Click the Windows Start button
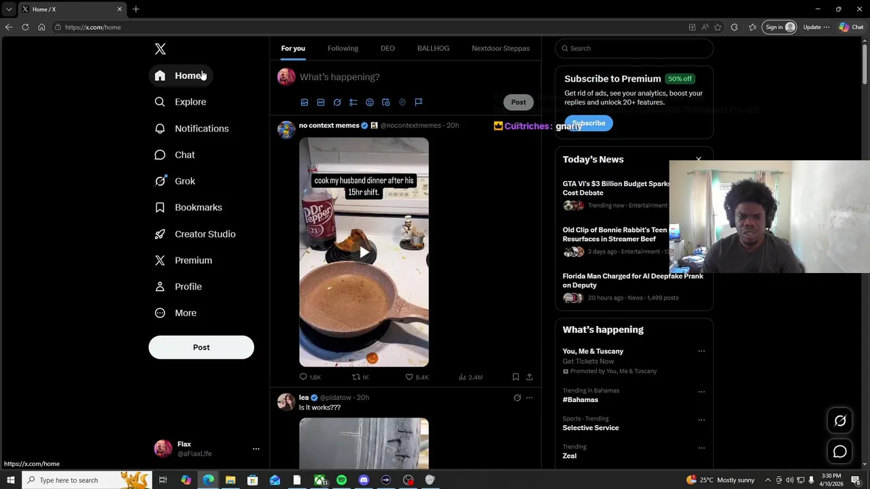The width and height of the screenshot is (870, 489). coord(10,480)
